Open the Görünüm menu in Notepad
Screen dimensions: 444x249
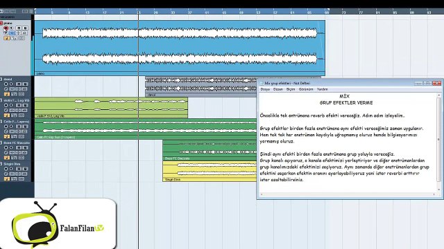[x=306, y=89]
